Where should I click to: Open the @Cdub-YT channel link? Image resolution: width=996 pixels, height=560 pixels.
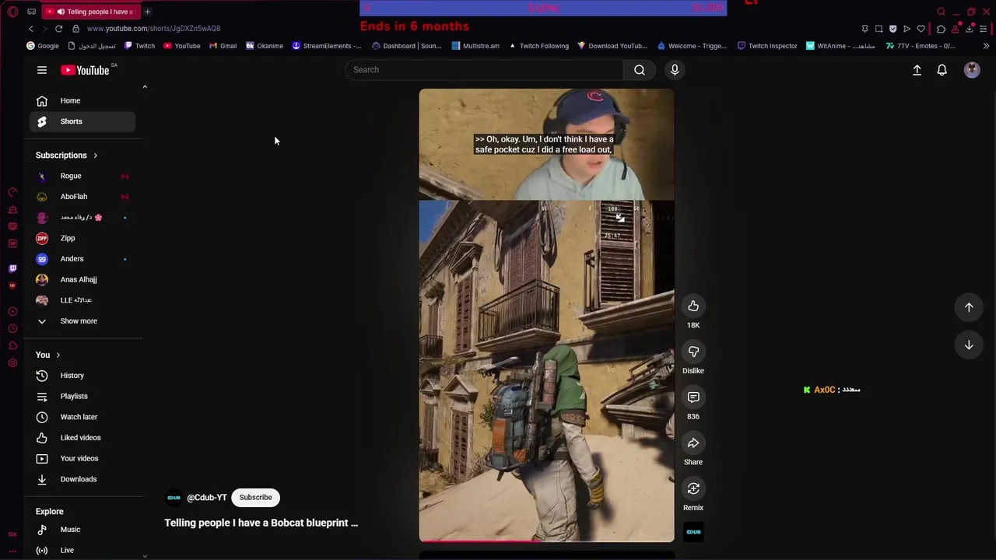[207, 498]
